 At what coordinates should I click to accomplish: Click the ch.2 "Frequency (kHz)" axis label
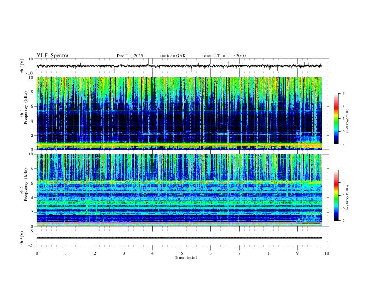point(26,185)
